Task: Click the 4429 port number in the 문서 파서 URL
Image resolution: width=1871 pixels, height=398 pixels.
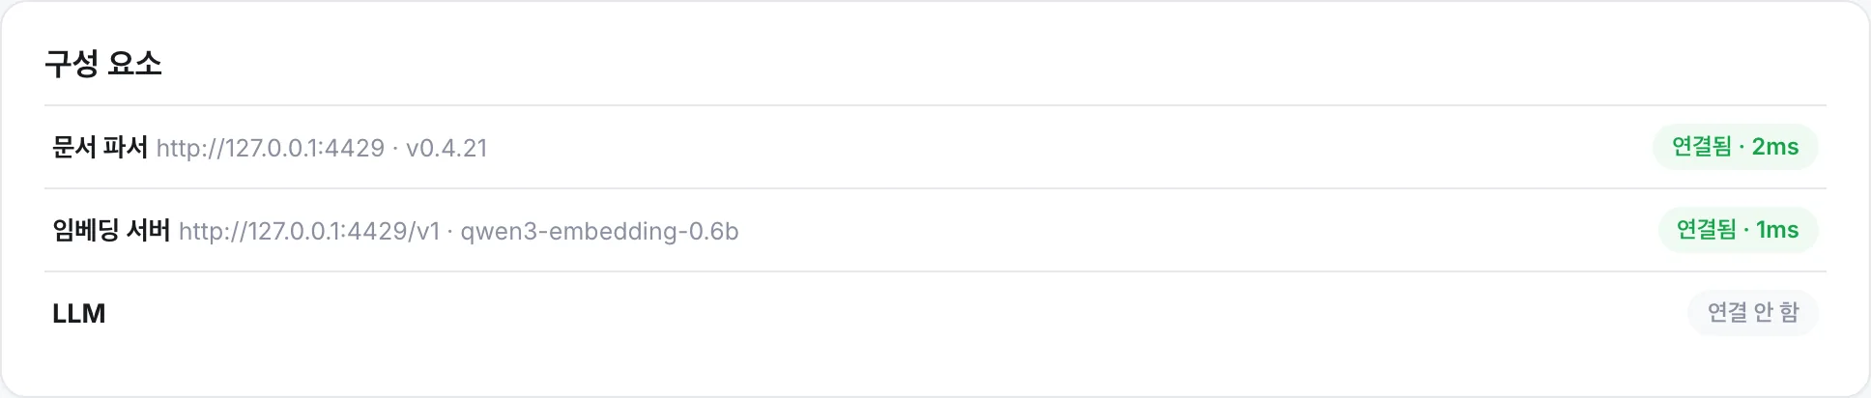Action: [356, 148]
